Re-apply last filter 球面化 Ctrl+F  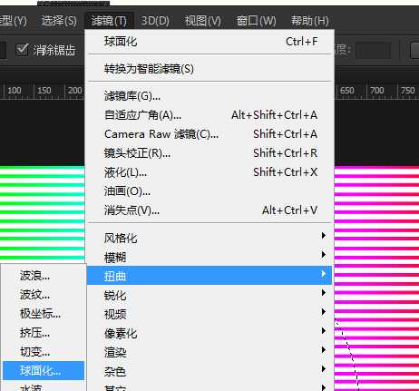tap(210, 42)
